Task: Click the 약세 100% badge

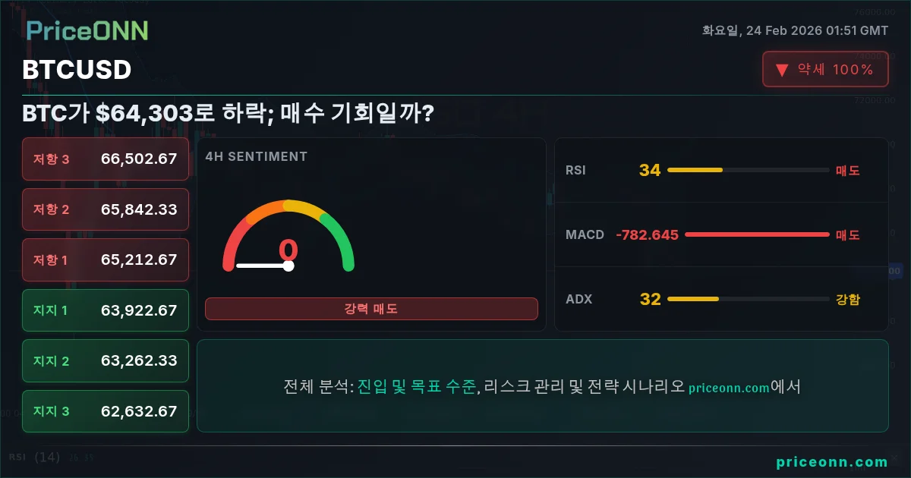Action: coord(825,70)
